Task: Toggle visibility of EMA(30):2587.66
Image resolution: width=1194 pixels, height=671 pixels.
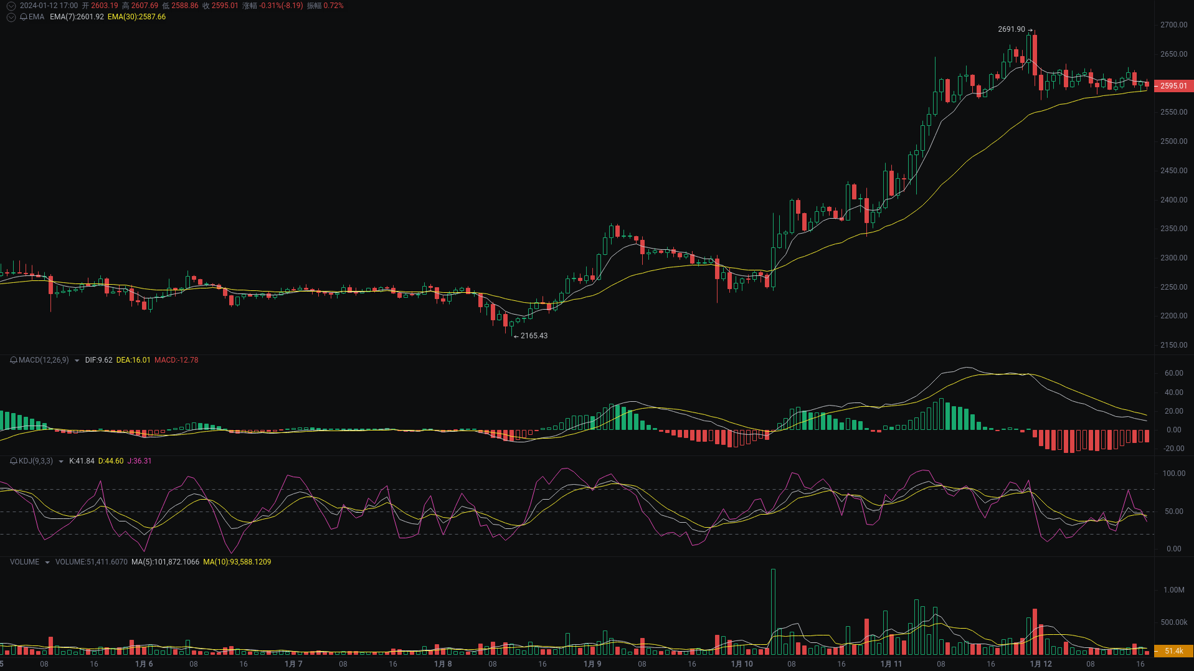Action: (136, 17)
